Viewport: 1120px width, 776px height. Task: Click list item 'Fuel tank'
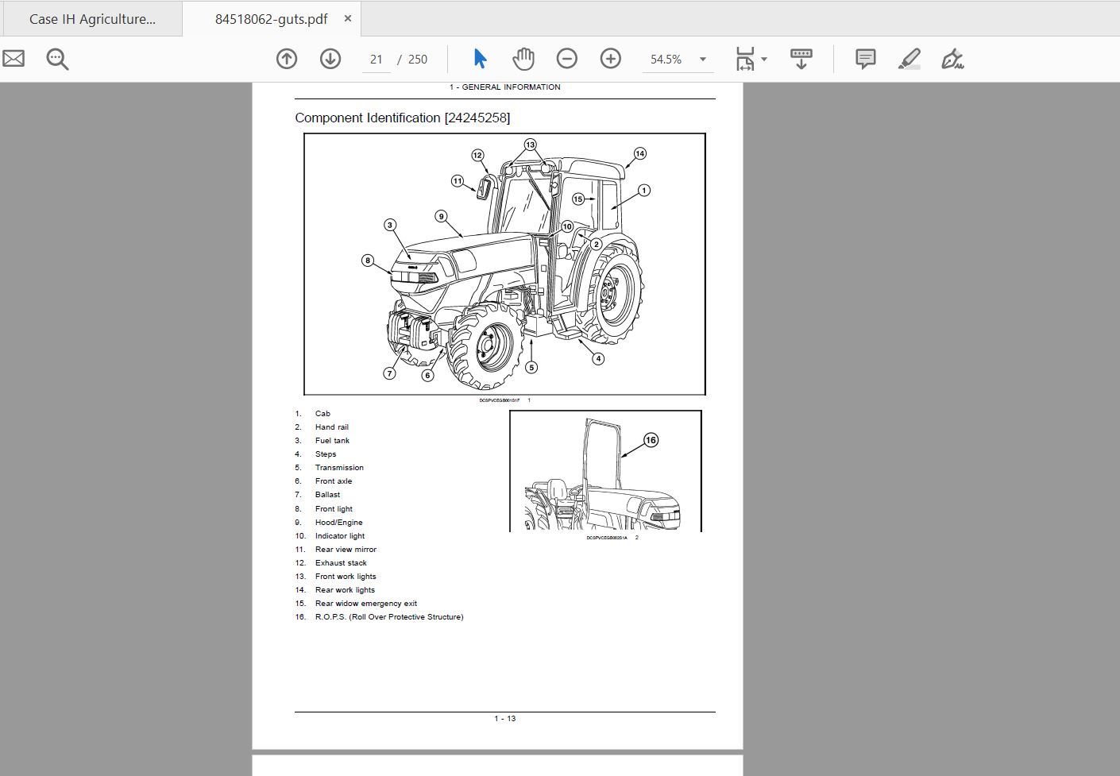pyautogui.click(x=332, y=441)
